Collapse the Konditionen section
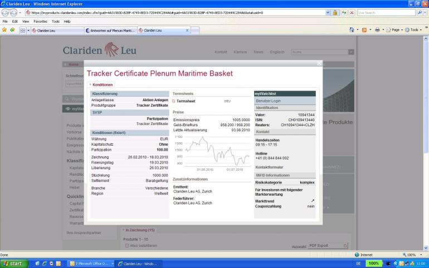429x268 pixels. [x=101, y=85]
